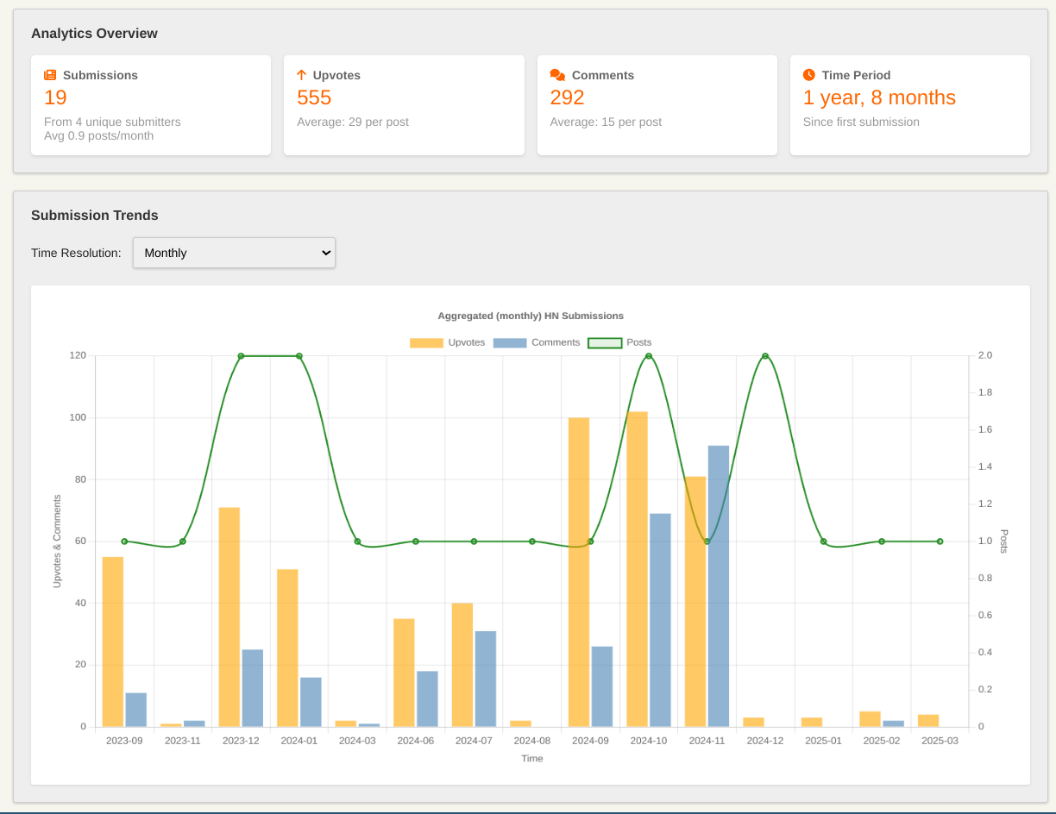Click the submissions count value 19
This screenshot has height=814, width=1056.
pyautogui.click(x=55, y=97)
